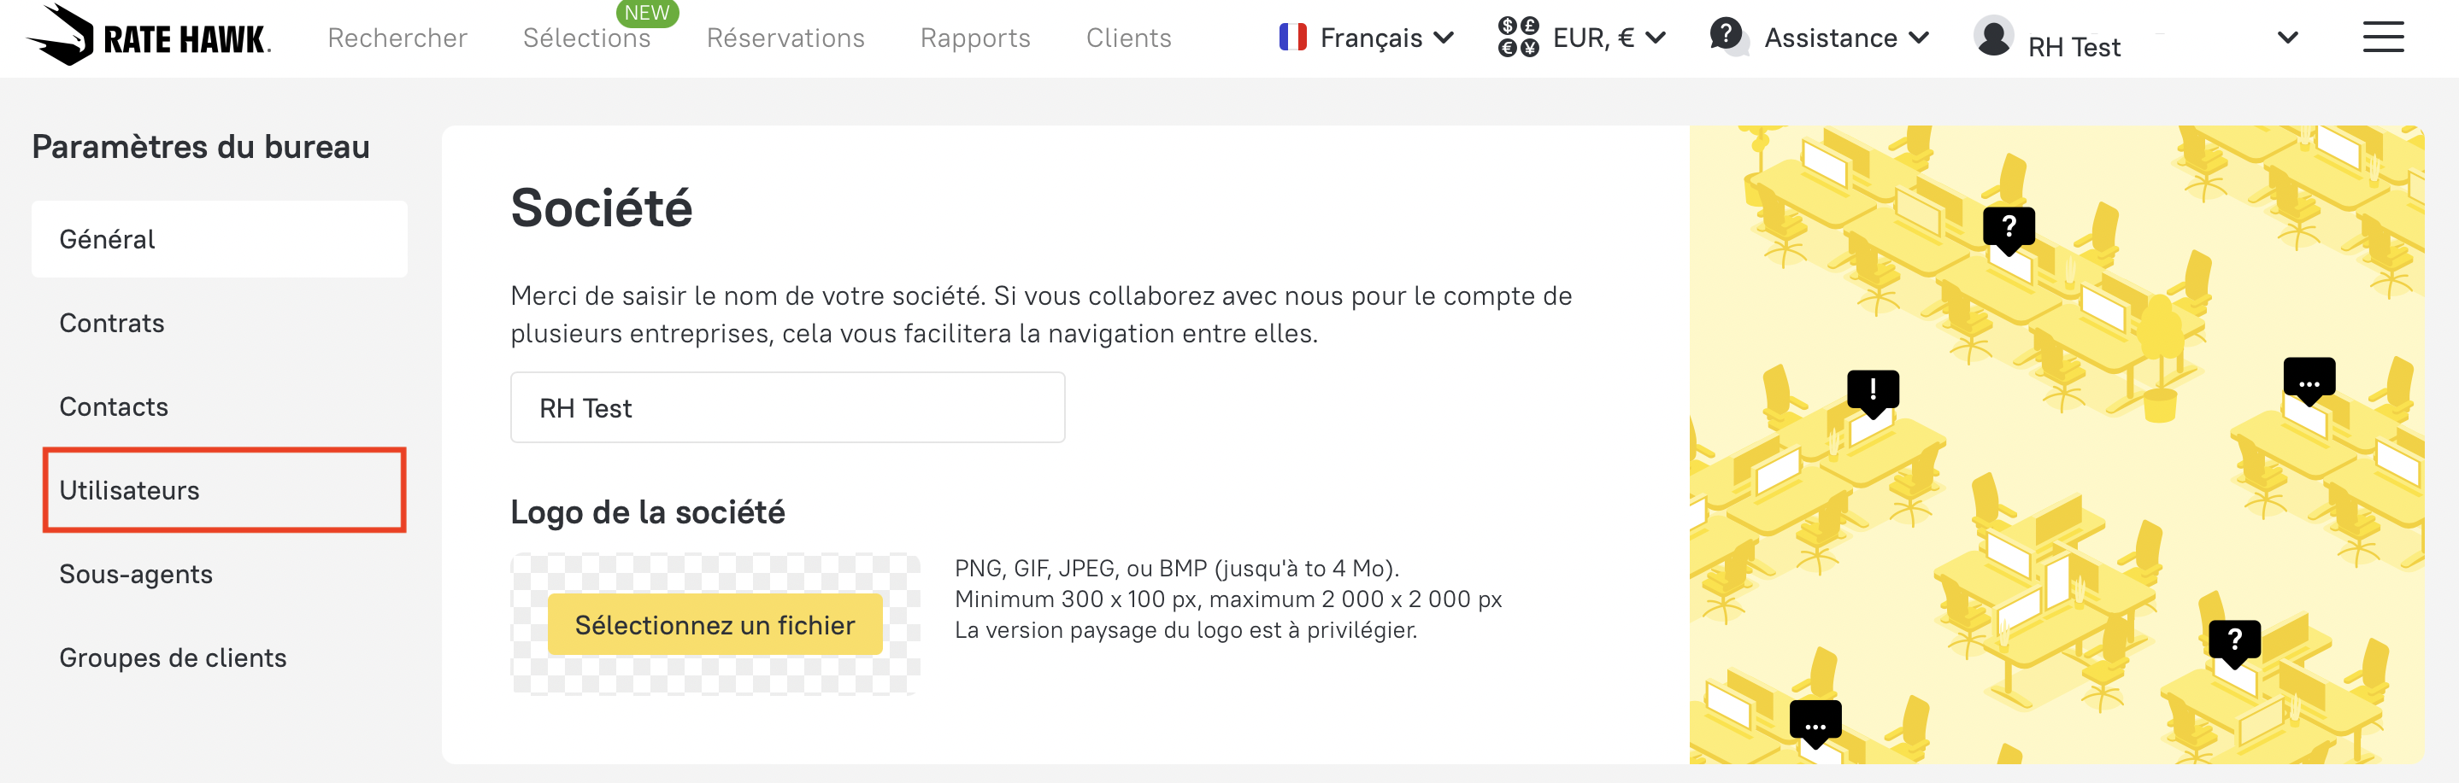Screen dimensions: 2459x783
Task: Go to Rechercher in top navigation
Action: click(397, 38)
